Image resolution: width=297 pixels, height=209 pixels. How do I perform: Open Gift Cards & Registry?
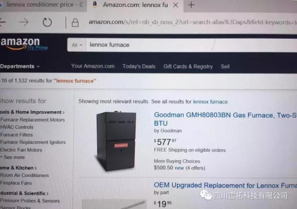pos(188,66)
